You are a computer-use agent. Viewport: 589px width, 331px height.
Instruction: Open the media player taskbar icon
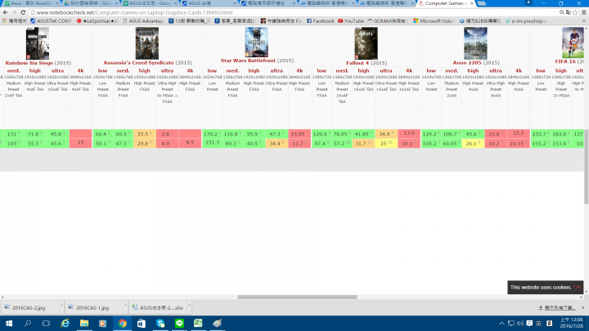coord(102,323)
